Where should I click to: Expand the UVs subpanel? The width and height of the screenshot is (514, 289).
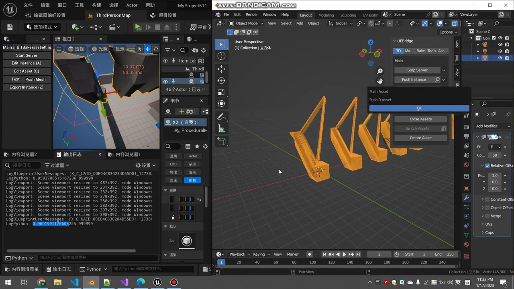482,224
